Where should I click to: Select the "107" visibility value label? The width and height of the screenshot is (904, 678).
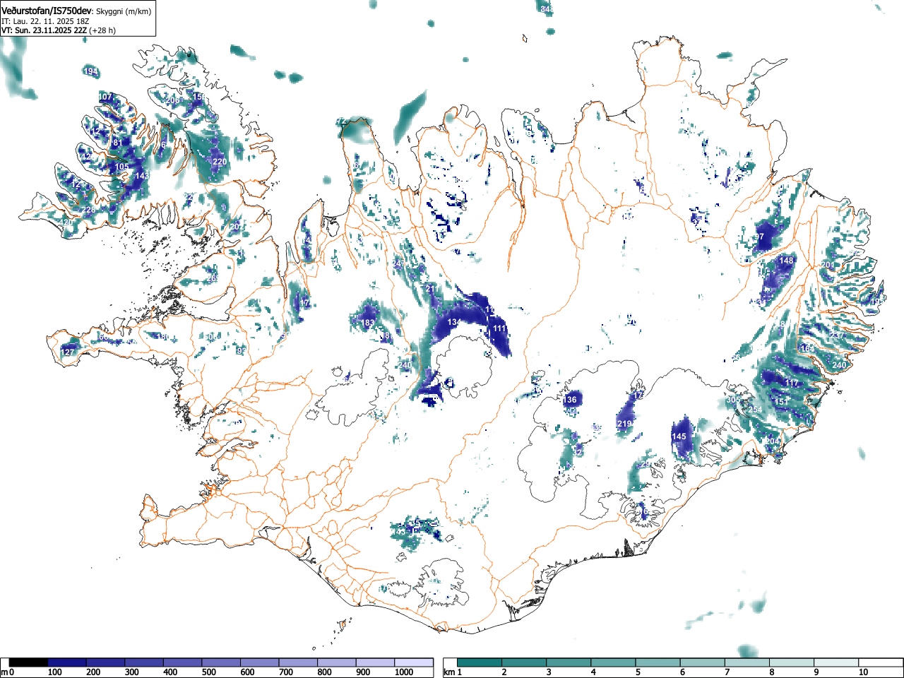pyautogui.click(x=105, y=97)
